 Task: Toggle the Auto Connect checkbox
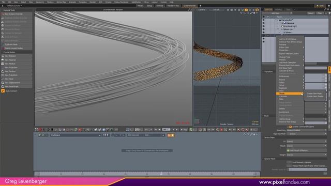[x=3, y=91]
